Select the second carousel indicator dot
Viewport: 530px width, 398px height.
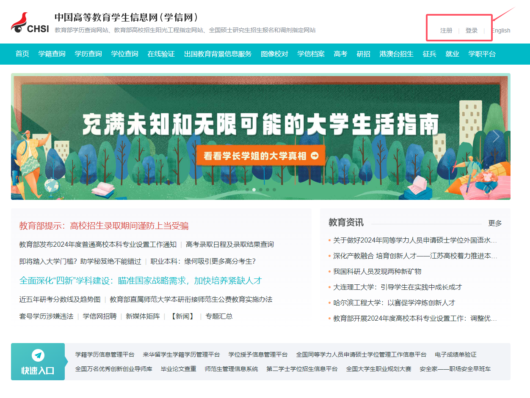pos(254,190)
